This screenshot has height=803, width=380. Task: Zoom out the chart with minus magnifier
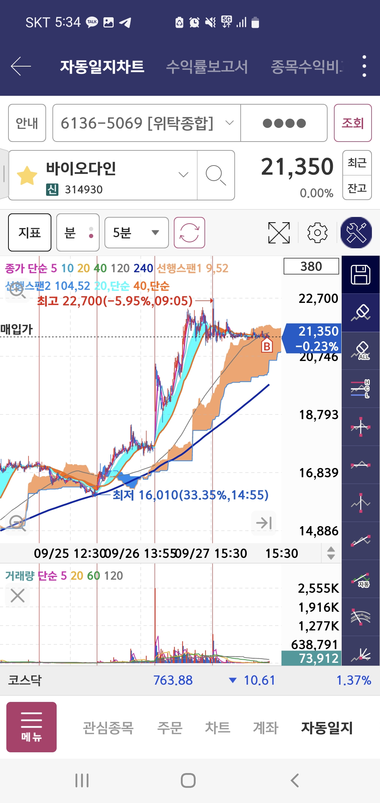[17, 523]
